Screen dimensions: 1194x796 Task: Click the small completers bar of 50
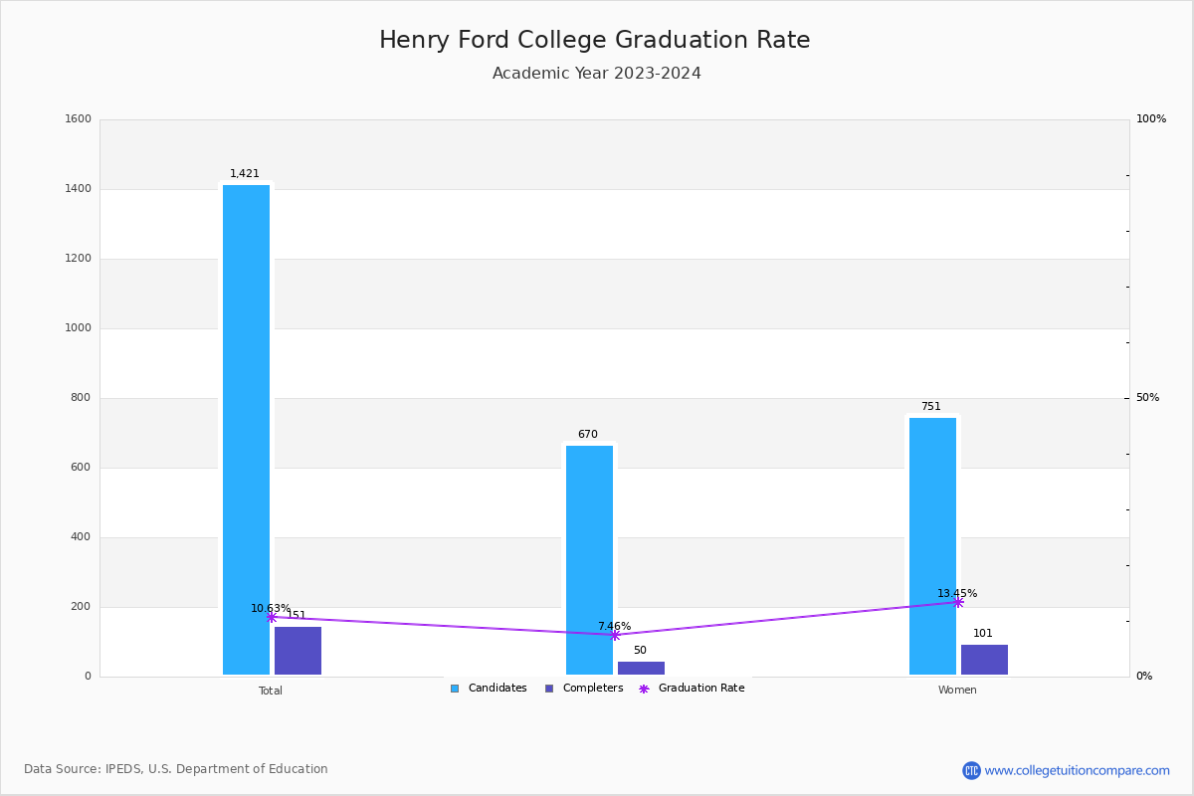641,668
